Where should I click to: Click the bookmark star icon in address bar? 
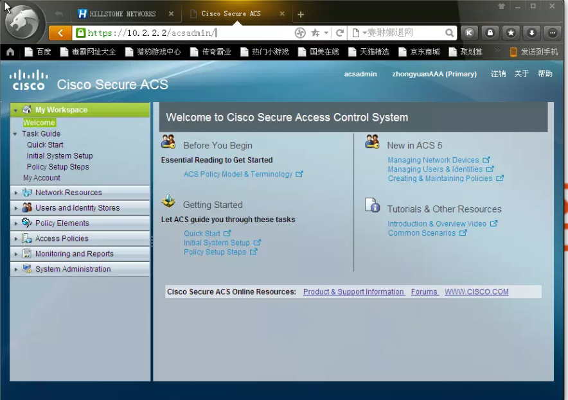pyautogui.click(x=315, y=33)
